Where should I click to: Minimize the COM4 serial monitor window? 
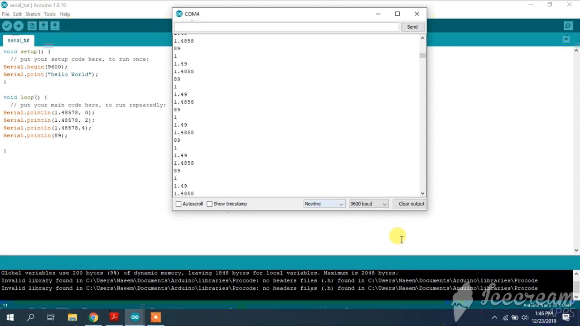pos(378,14)
